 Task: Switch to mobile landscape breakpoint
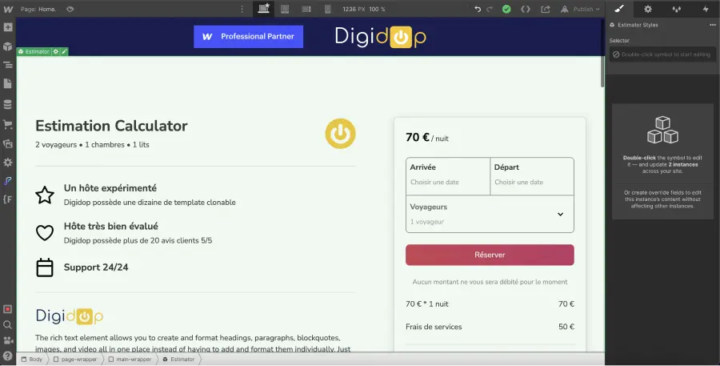point(306,9)
